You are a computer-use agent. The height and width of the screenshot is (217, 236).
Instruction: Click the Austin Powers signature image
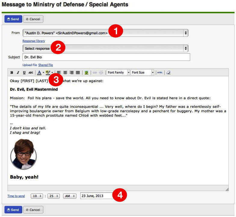click(x=23, y=154)
